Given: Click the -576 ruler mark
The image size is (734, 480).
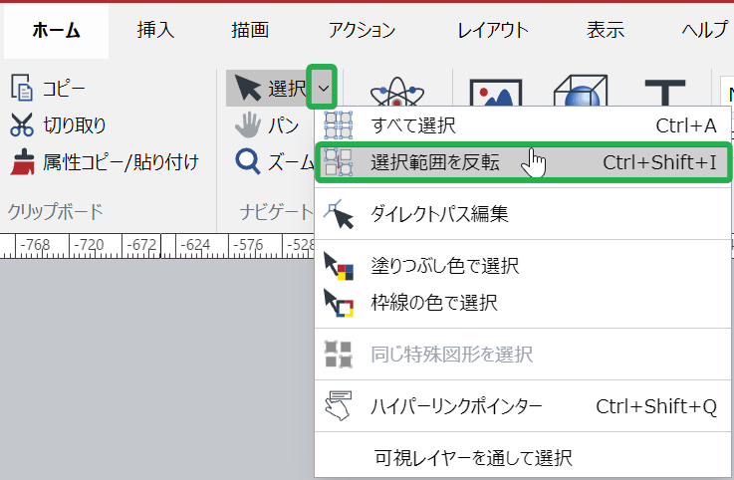Looking at the screenshot, I should click(x=249, y=244).
